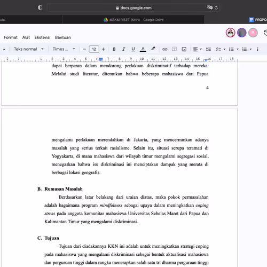Click the docs.google.com address bar
This screenshot has width=267, height=267.
click(x=133, y=8)
